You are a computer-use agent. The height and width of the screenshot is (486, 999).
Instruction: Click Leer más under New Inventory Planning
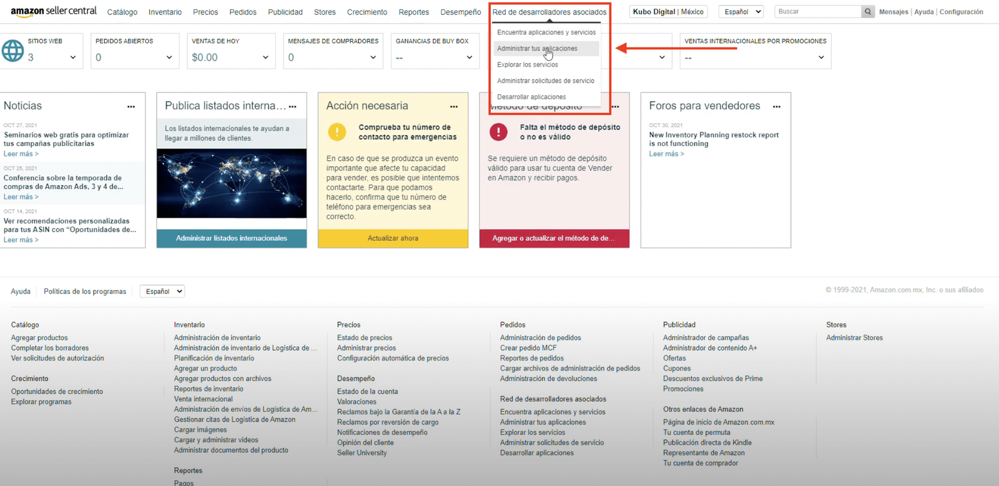pos(666,154)
